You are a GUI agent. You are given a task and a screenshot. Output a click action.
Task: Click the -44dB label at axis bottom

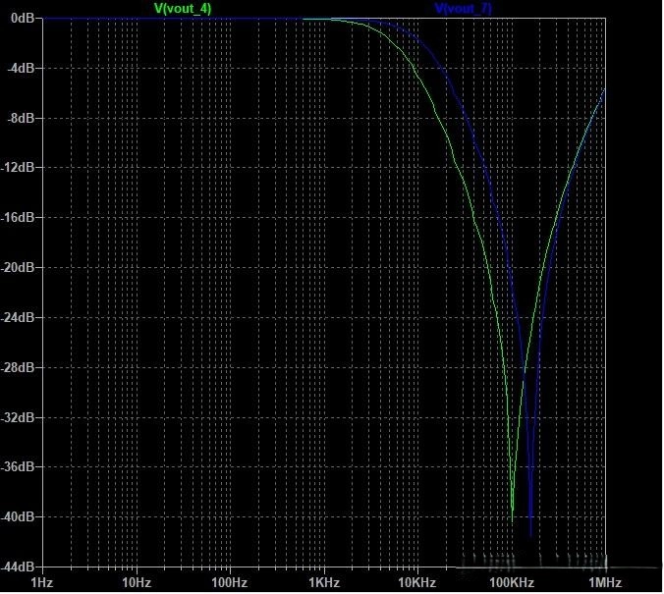(x=18, y=567)
